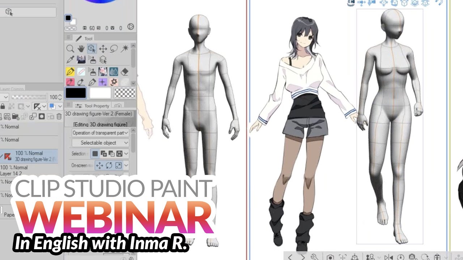Click the ground-to-floor cube icon in launcher
The image size is (463, 260).
(355, 257)
